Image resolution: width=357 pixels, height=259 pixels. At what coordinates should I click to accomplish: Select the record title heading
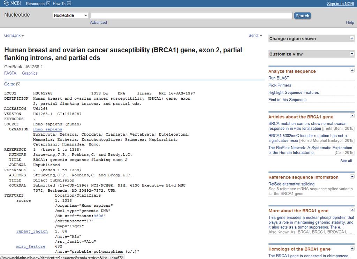click(x=123, y=54)
